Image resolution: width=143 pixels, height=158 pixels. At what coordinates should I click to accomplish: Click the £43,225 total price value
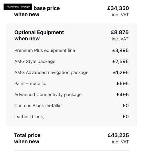(x=118, y=135)
